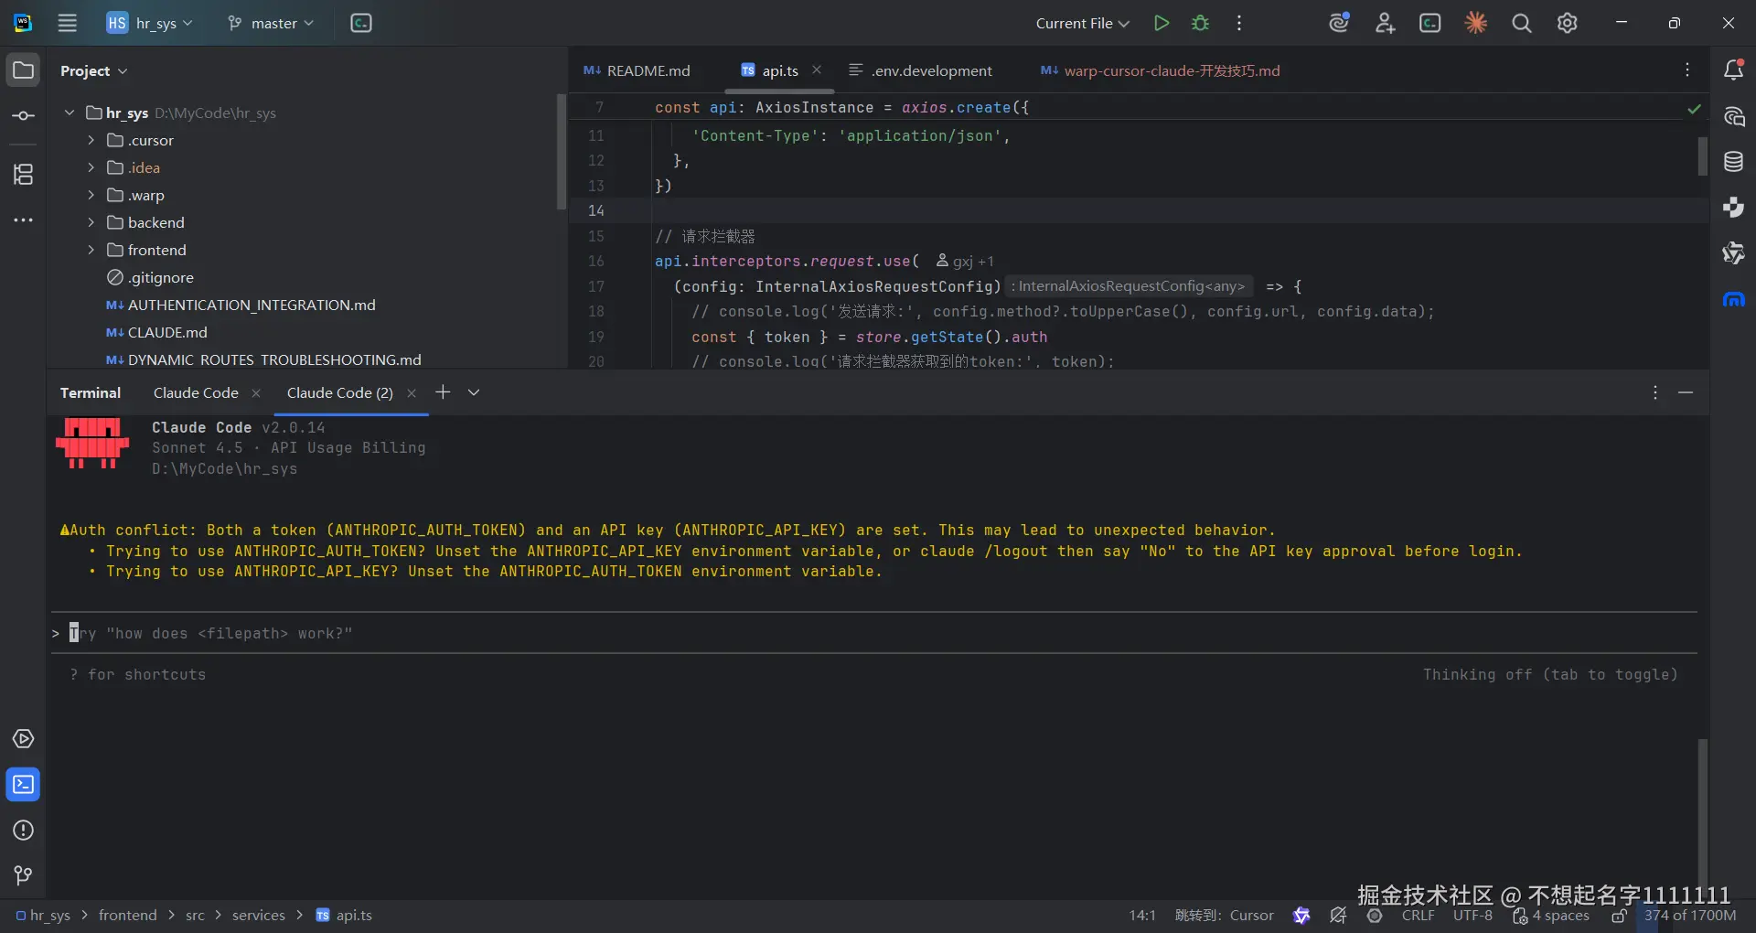
Task: Open the Structure tool window icon
Action: click(23, 174)
